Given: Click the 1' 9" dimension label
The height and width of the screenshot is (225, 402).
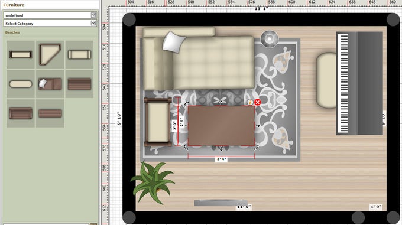Looking at the screenshot, I should (376, 207).
